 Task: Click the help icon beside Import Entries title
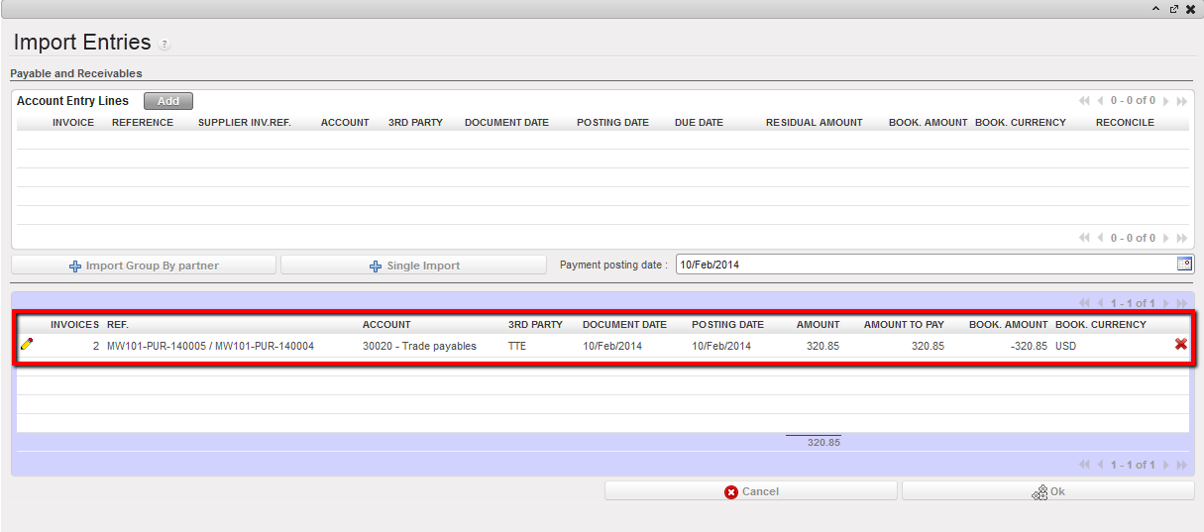click(164, 45)
